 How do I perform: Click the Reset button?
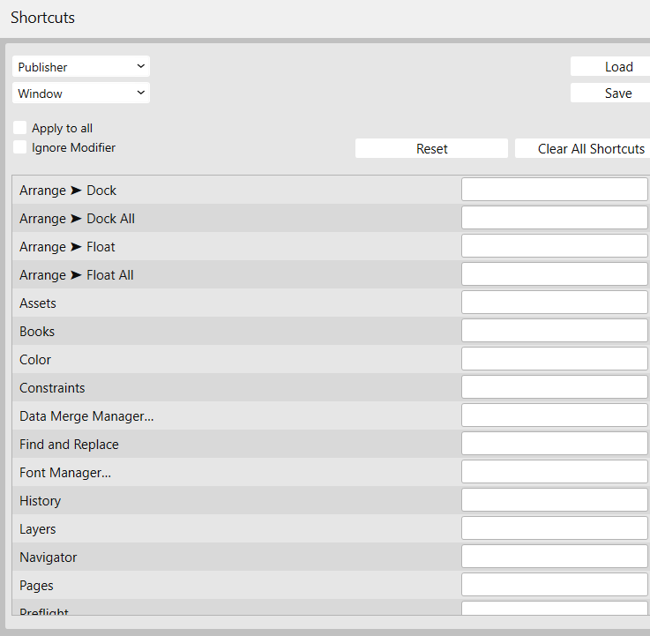431,149
